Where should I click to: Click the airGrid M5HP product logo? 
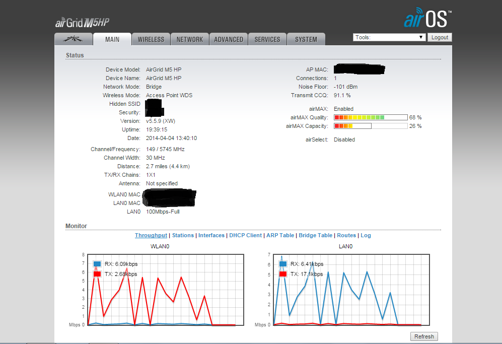[x=82, y=23]
